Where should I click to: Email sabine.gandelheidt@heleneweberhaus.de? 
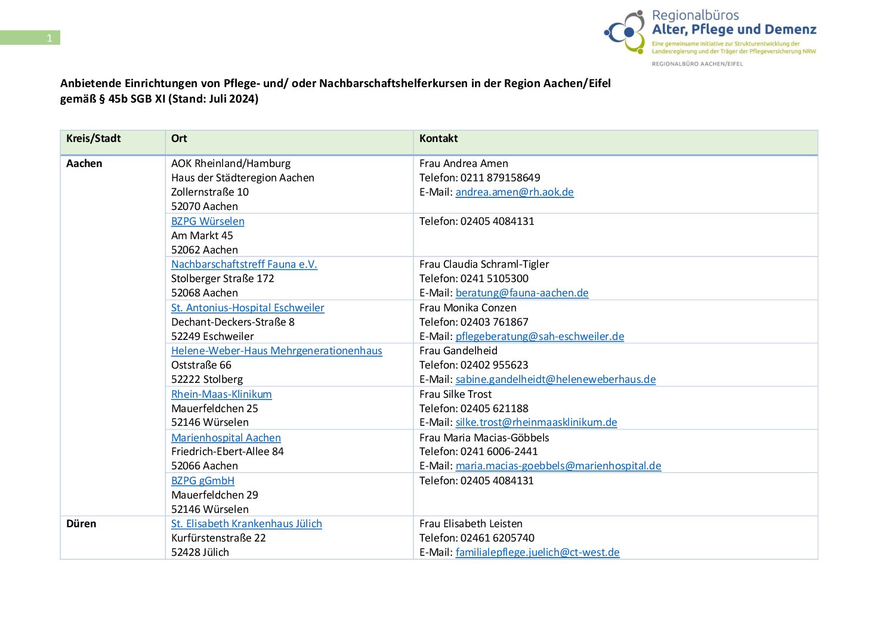(555, 379)
